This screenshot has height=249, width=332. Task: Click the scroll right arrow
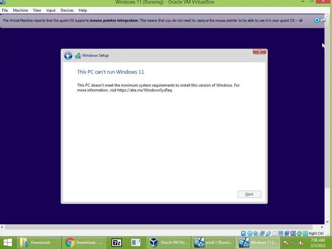322,227
